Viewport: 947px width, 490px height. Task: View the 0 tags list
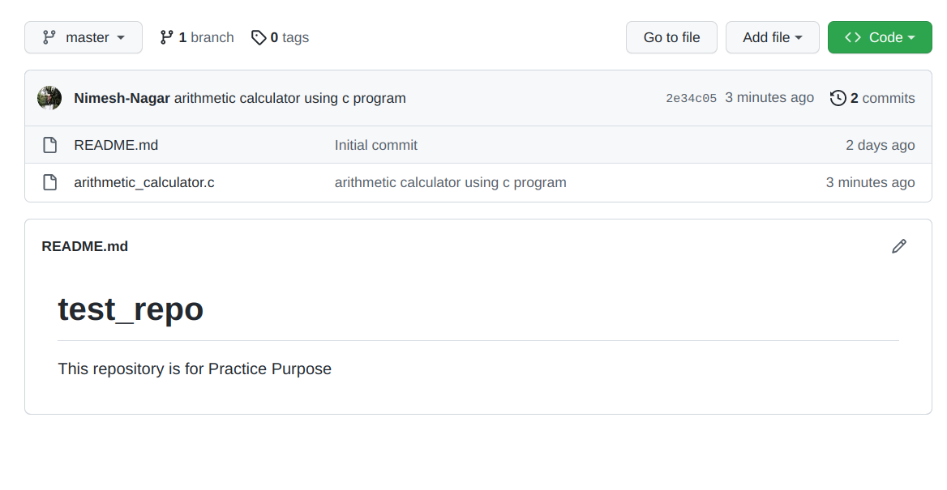pyautogui.click(x=289, y=37)
